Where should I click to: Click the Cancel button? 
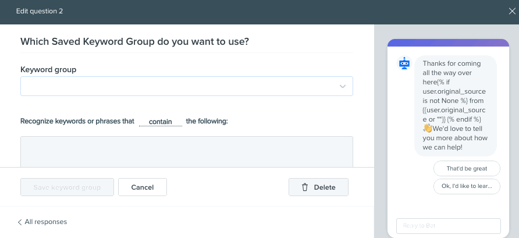click(143, 187)
